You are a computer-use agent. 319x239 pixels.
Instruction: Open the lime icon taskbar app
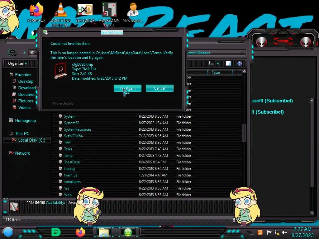(128, 232)
